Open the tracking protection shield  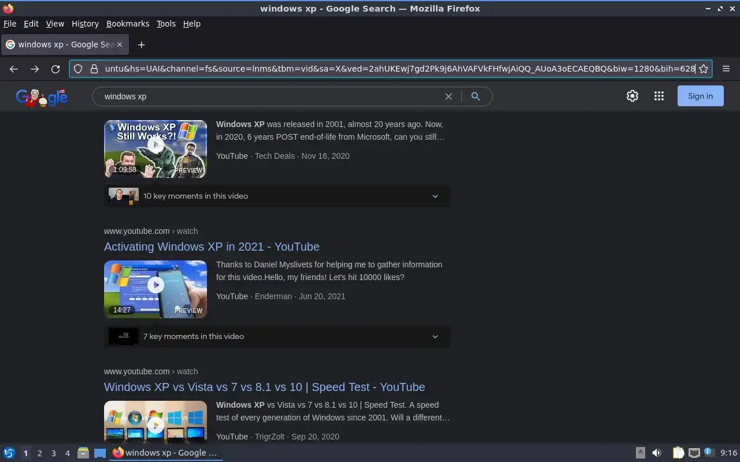78,69
